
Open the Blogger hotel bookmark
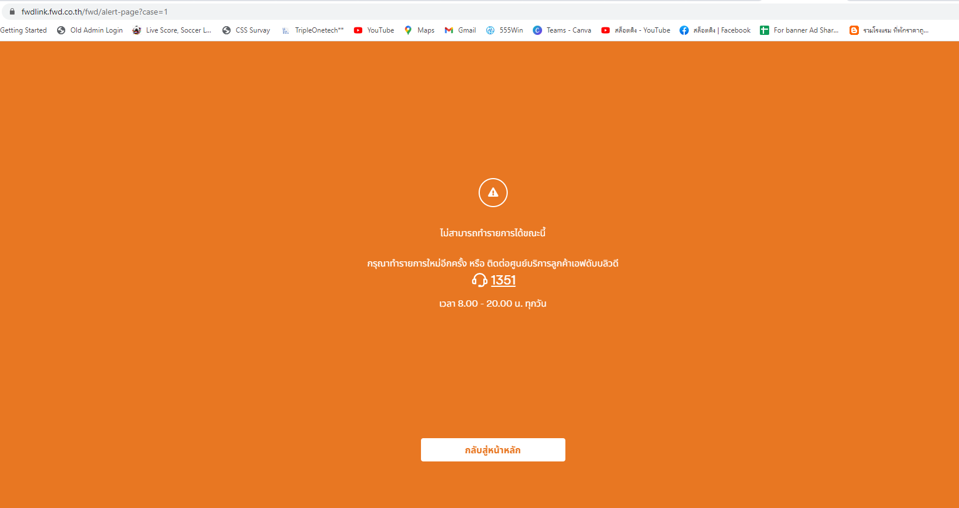point(889,30)
